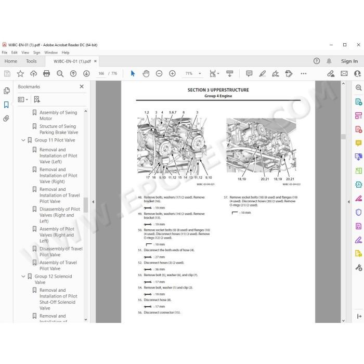Select the highlighter pen tool

coord(262,74)
